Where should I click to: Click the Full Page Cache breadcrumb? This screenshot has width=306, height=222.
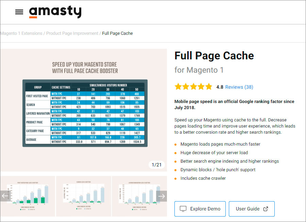tap(117, 33)
